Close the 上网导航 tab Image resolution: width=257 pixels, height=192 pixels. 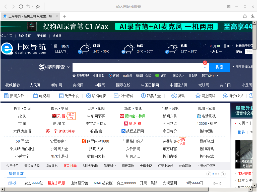pos(57,16)
